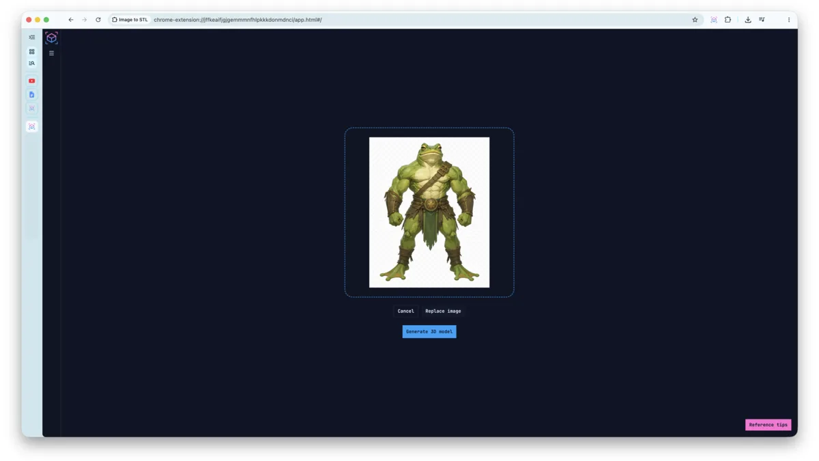
Task: Switch to the YouTube vertical tab
Action: pos(31,81)
